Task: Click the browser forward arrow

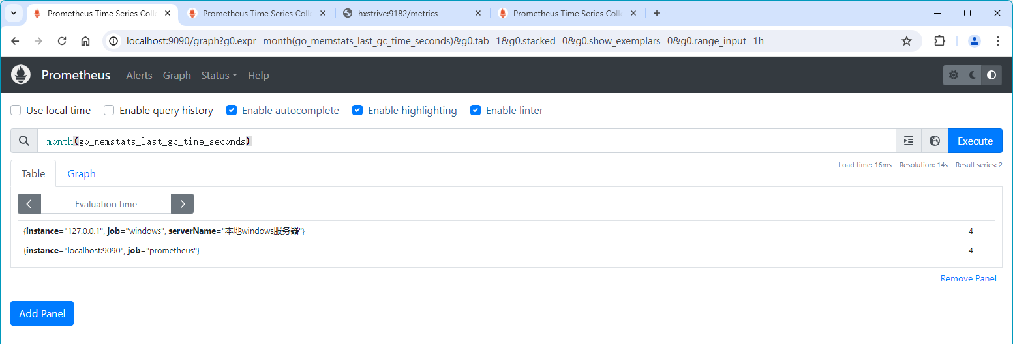Action: coord(38,41)
